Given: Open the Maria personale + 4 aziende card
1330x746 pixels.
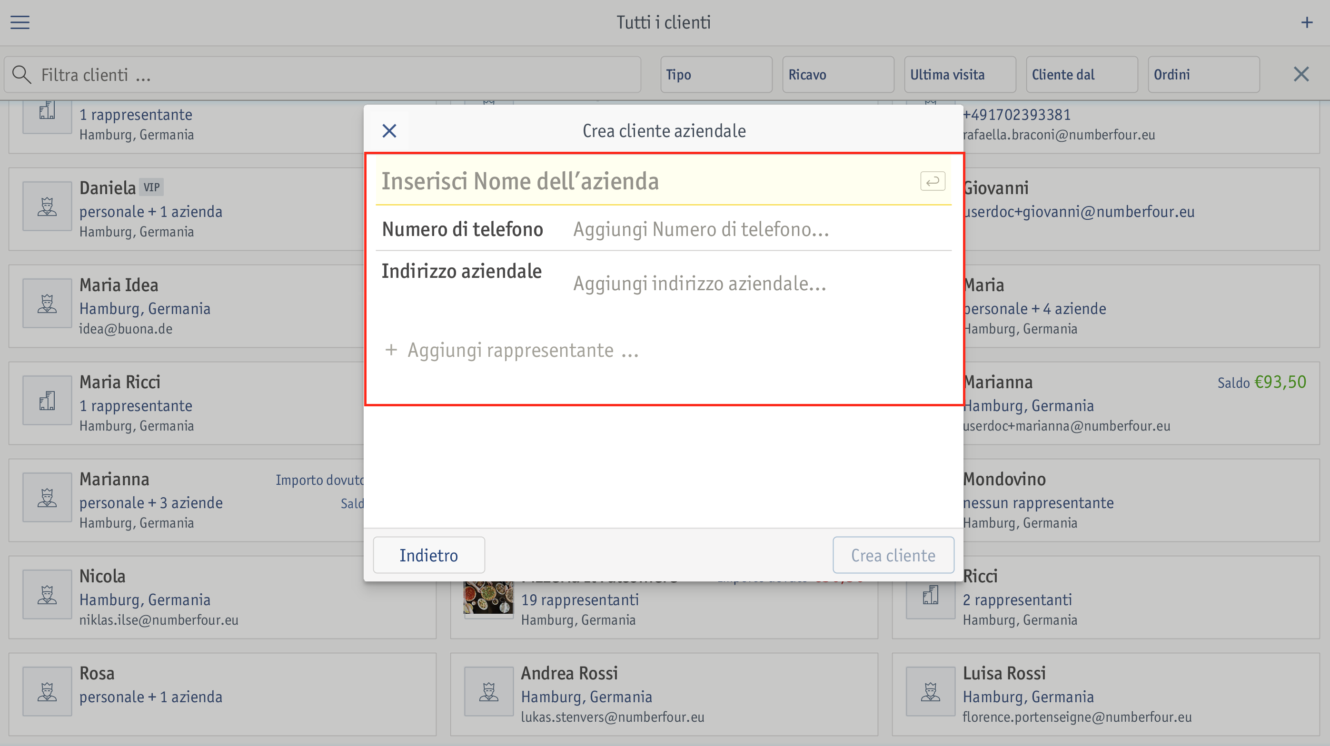Looking at the screenshot, I should pos(1141,306).
